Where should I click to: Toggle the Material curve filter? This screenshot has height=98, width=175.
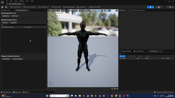click(x=147, y=56)
